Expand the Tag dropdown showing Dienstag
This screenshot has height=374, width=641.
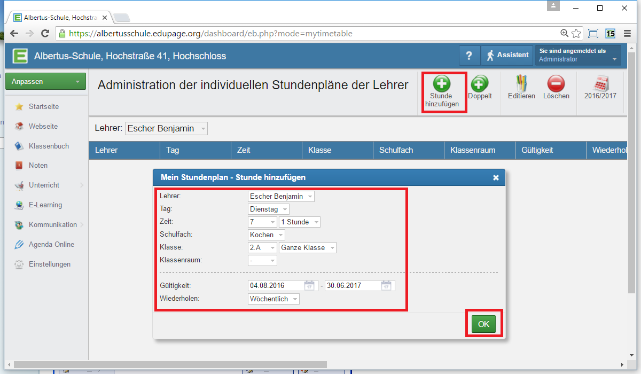[x=269, y=209]
